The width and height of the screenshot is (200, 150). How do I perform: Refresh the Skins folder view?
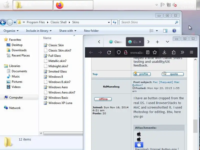click(114, 22)
